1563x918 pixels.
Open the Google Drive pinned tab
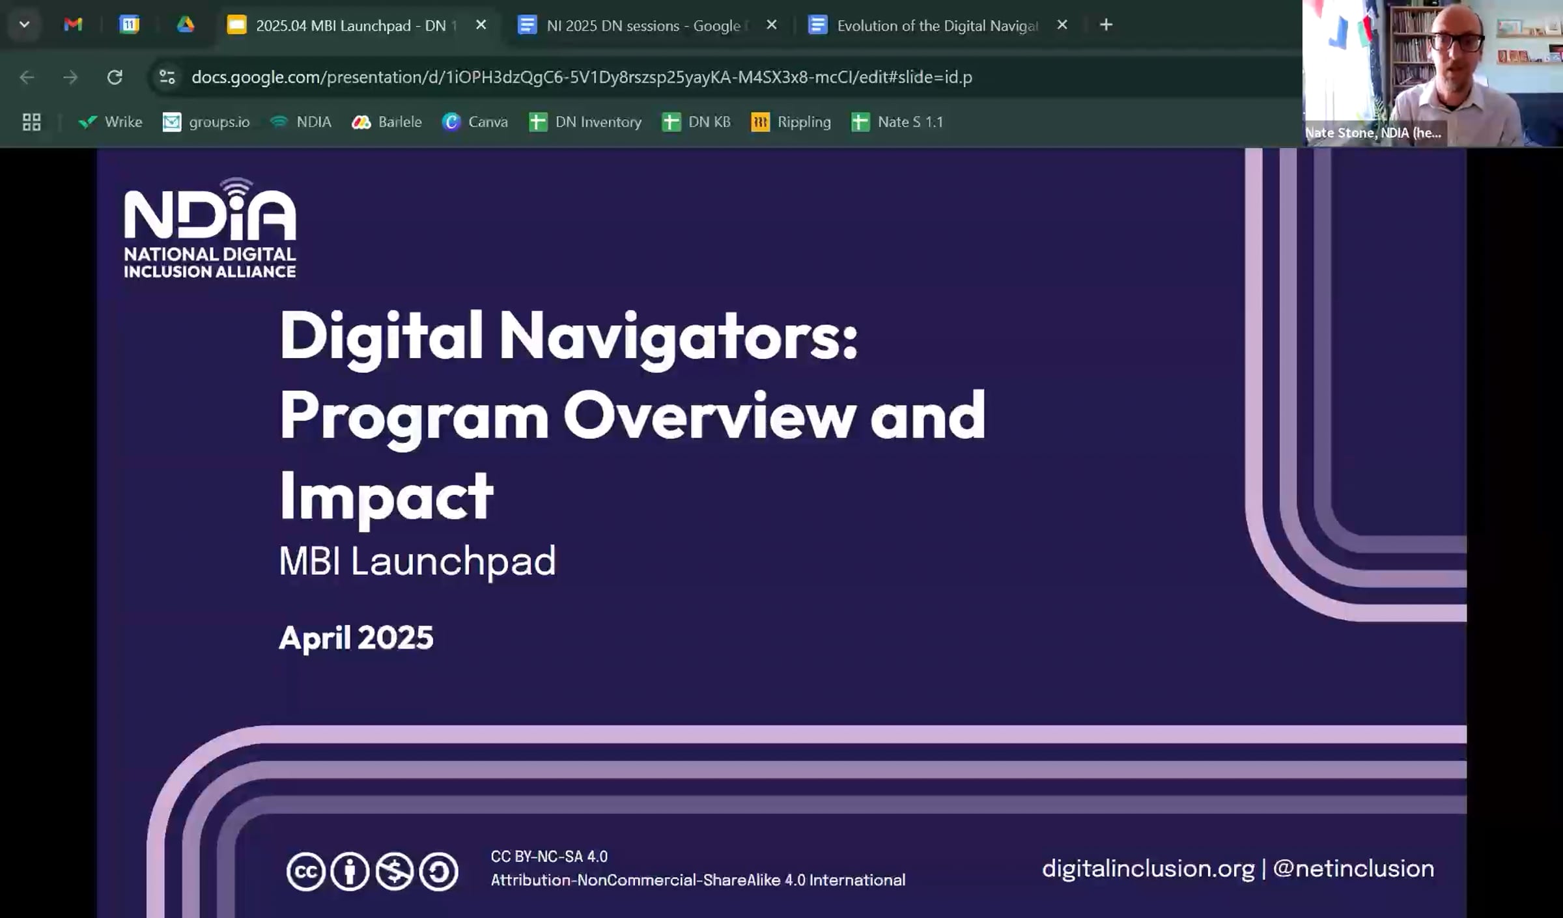click(186, 25)
